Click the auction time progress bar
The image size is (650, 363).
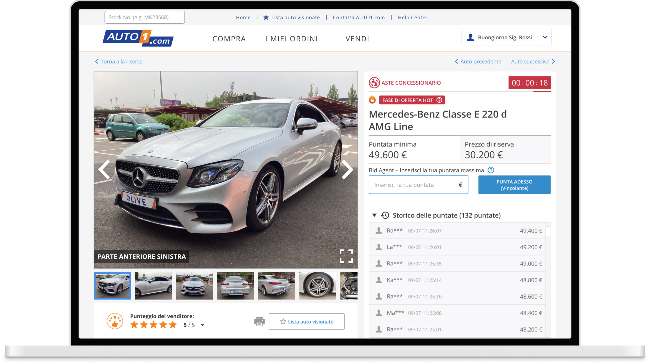click(460, 91)
